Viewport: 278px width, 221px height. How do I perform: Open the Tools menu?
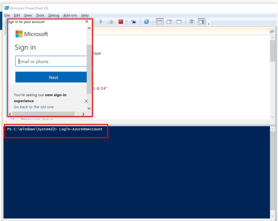pyautogui.click(x=40, y=15)
